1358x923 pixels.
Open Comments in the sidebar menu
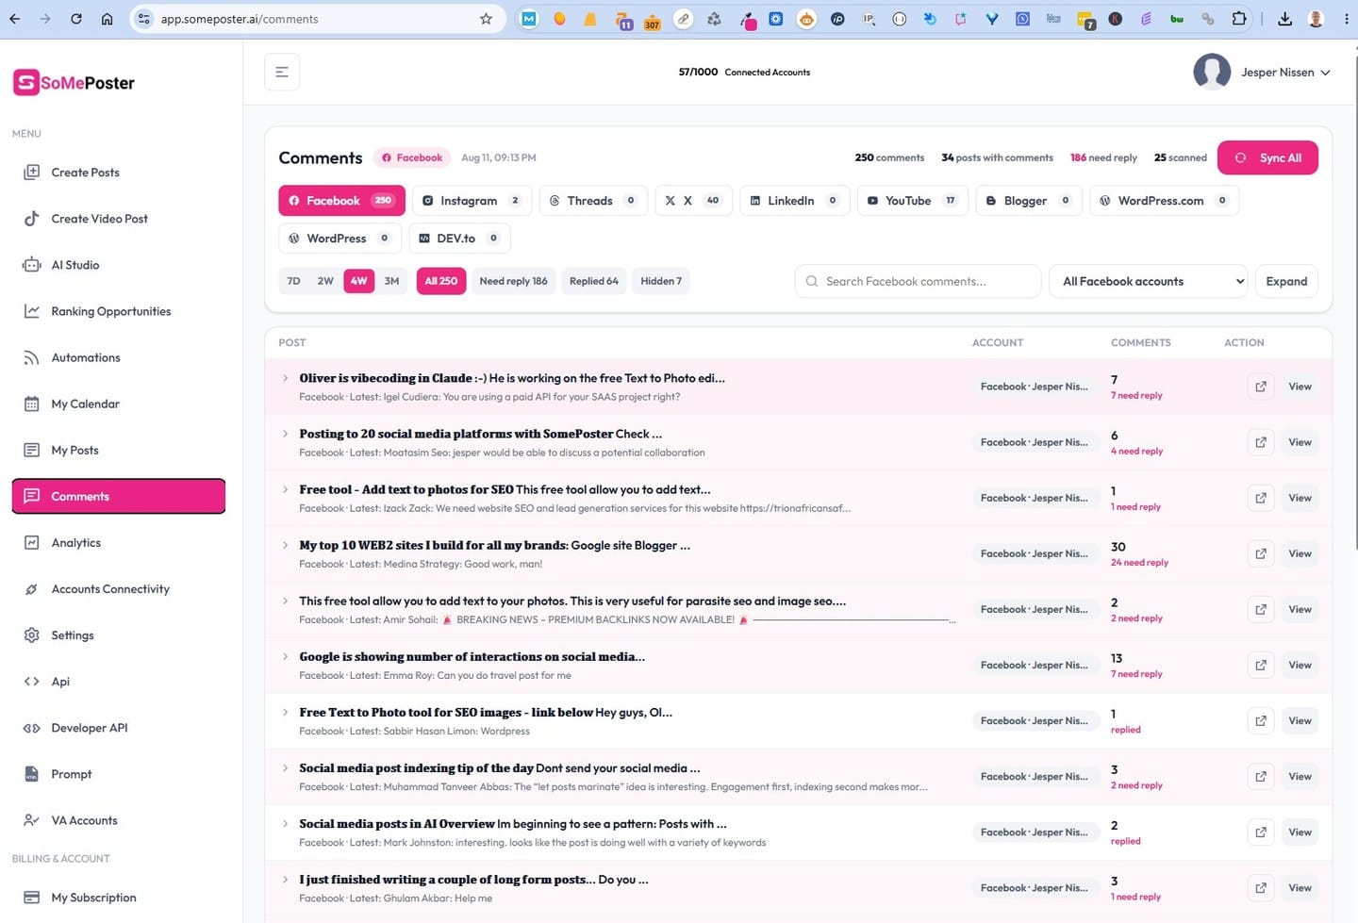119,496
